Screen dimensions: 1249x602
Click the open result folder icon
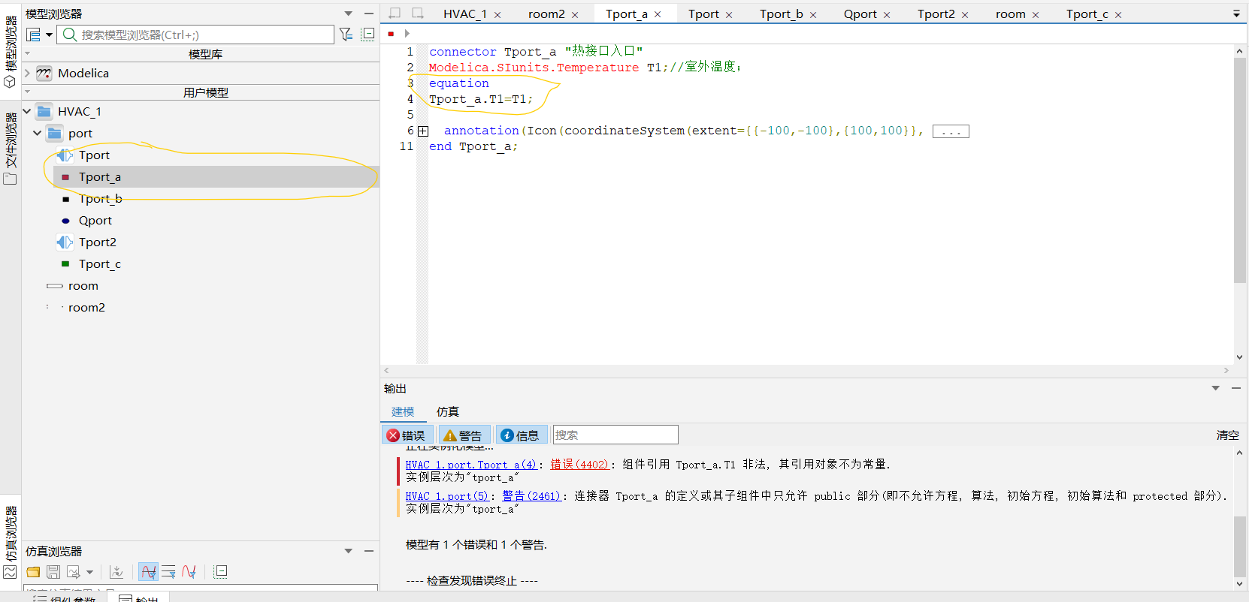33,572
